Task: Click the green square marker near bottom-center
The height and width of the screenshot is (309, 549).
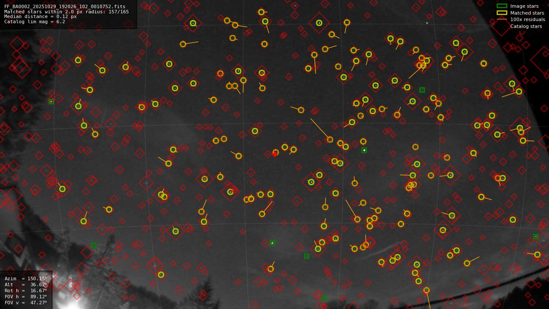Action: click(306, 255)
